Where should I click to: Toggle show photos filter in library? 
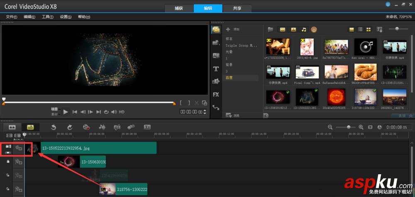293,29
